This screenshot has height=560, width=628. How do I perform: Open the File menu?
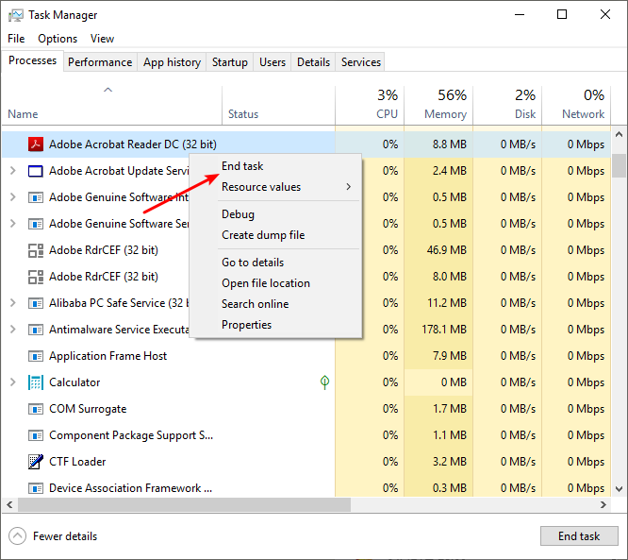pos(16,39)
